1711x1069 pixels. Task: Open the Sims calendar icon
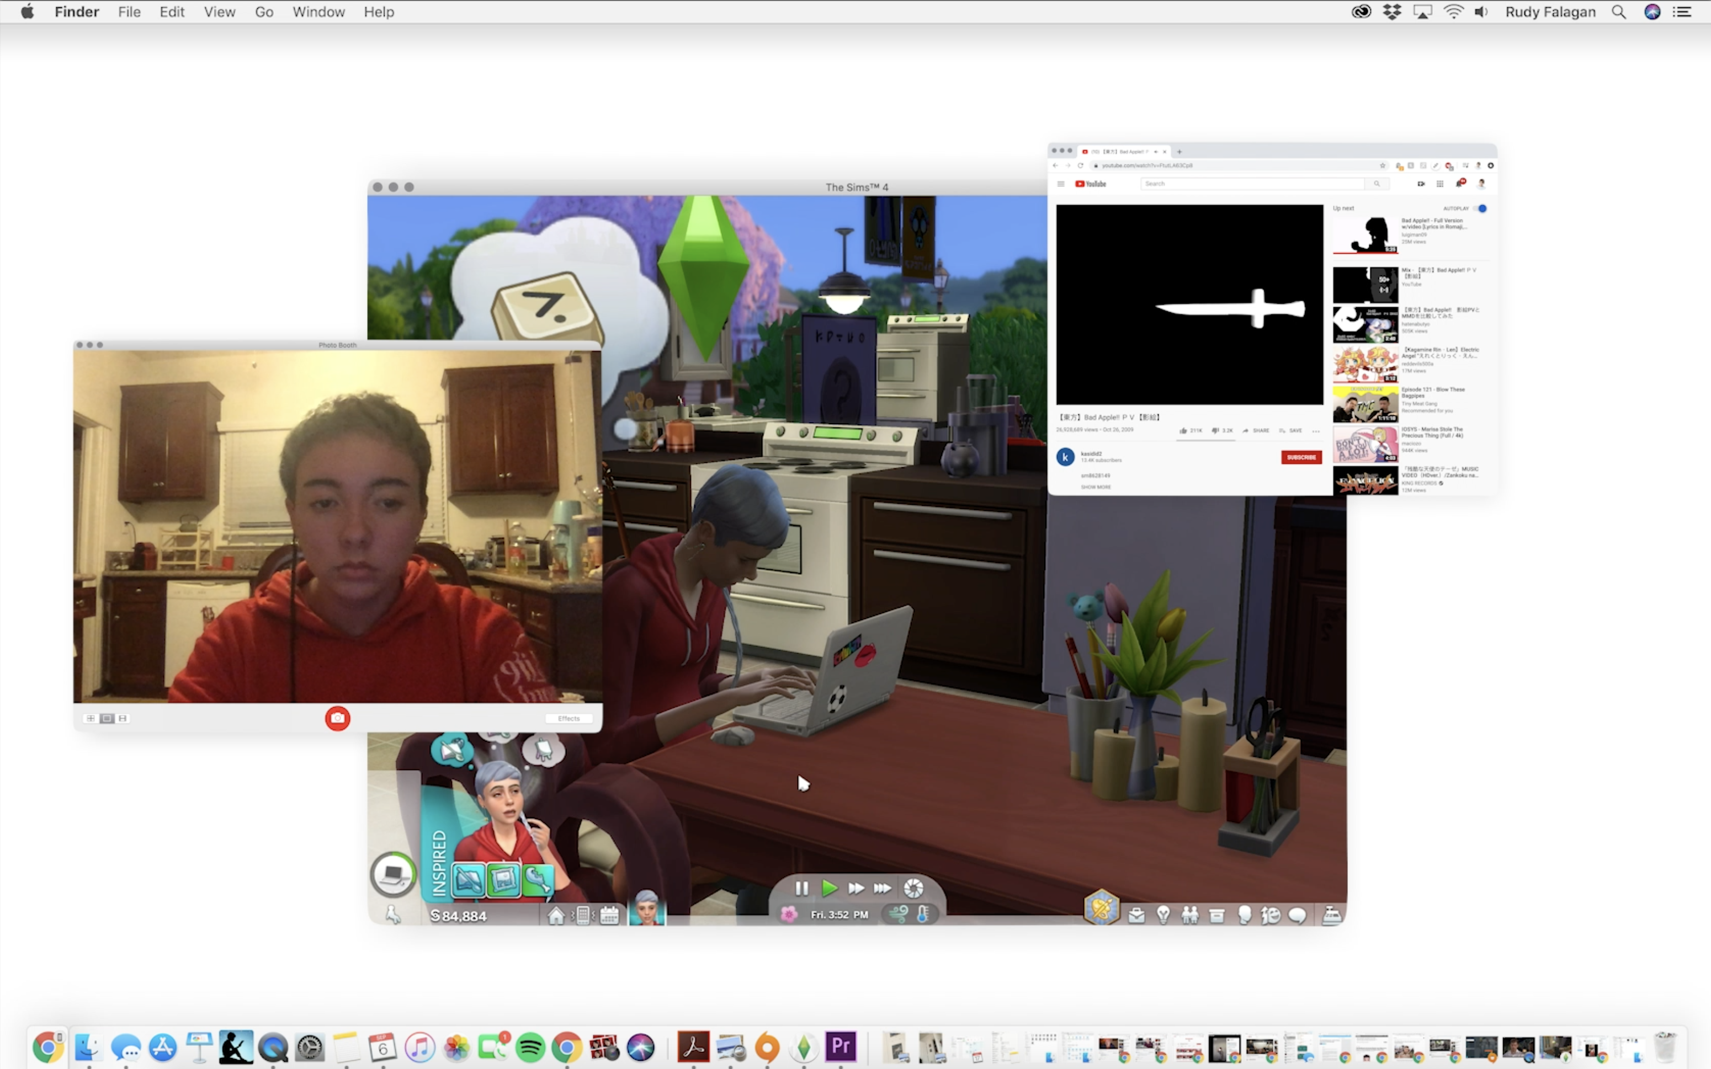[x=609, y=916]
